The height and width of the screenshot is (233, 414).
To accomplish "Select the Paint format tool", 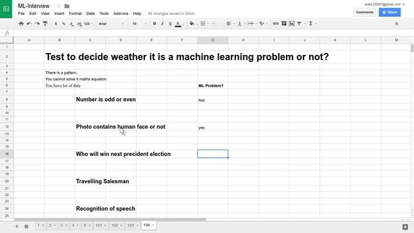I will click(x=45, y=24).
